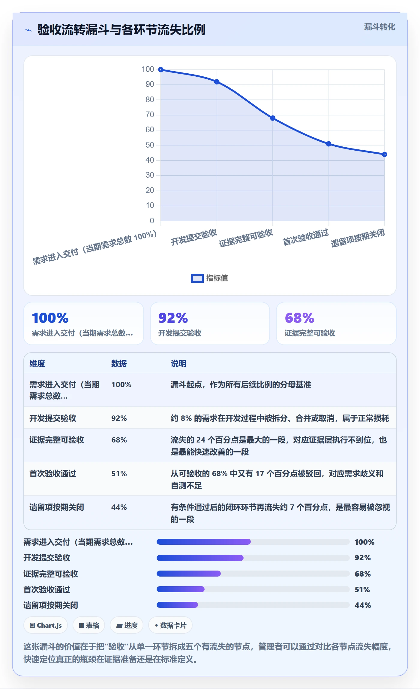Click the 说明 column header

[178, 363]
